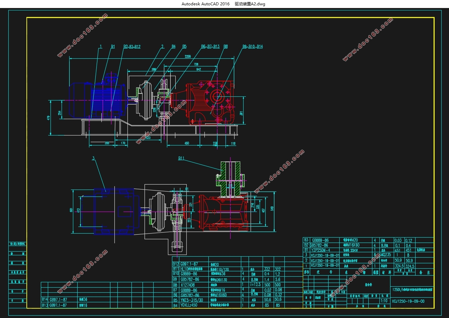Image resolution: width=449 pixels, height=318 pixels.
Task: Select the B13 GB97.1-87 table row
Action: tap(58, 305)
